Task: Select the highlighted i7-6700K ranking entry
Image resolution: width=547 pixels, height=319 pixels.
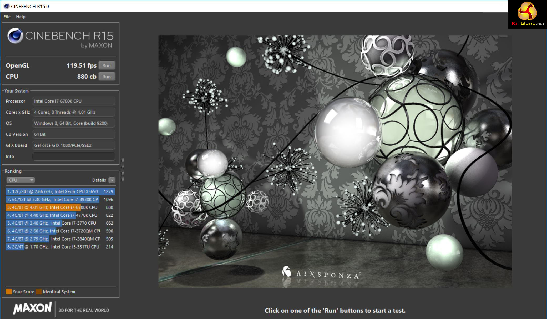Action: (x=60, y=207)
